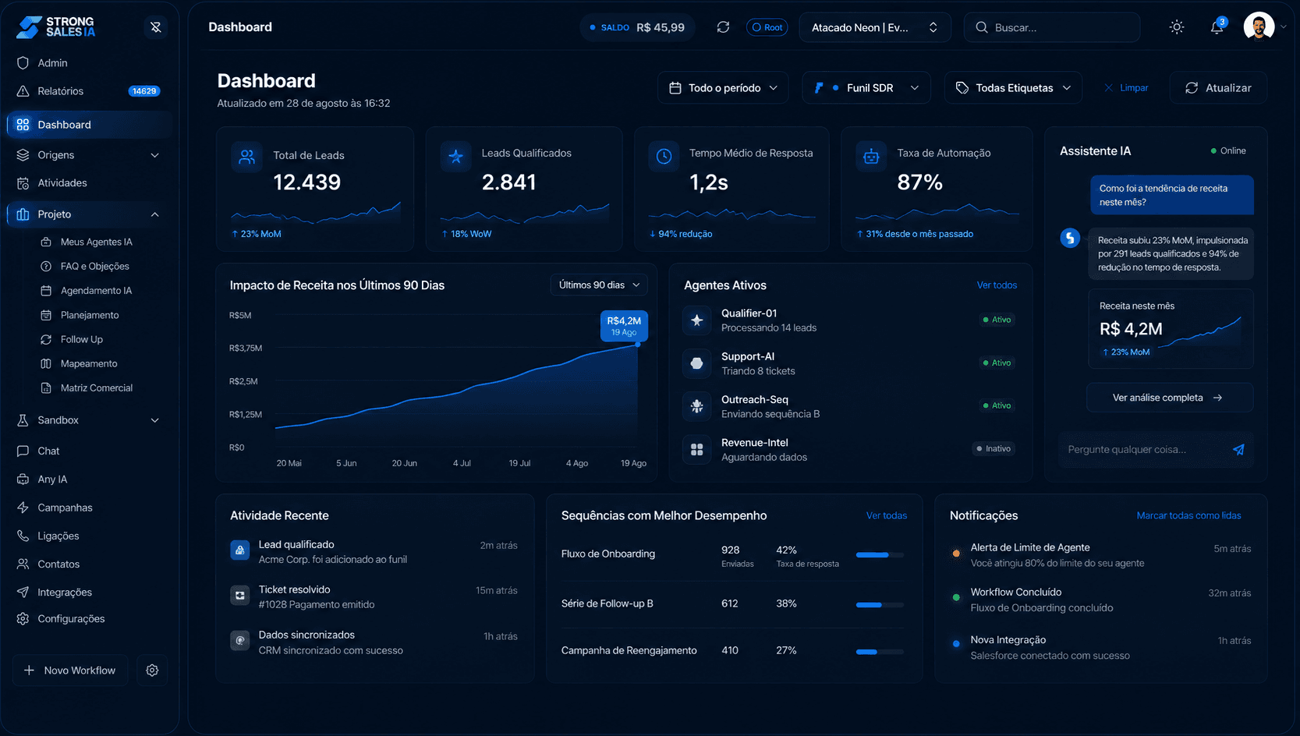
Task: Click the refresh balance icon in header
Action: [723, 27]
